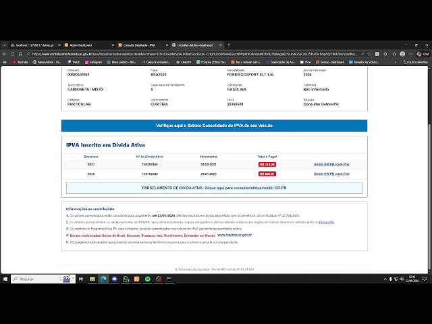Open the www.fazenda.pr.gov.br link
This screenshot has width=432, height=324.
tap(234, 235)
